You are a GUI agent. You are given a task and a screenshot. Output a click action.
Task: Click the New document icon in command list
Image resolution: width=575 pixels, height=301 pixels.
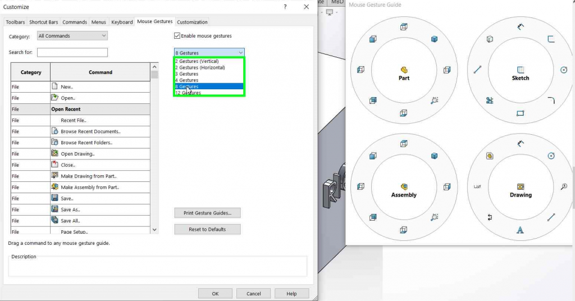tap(55, 86)
